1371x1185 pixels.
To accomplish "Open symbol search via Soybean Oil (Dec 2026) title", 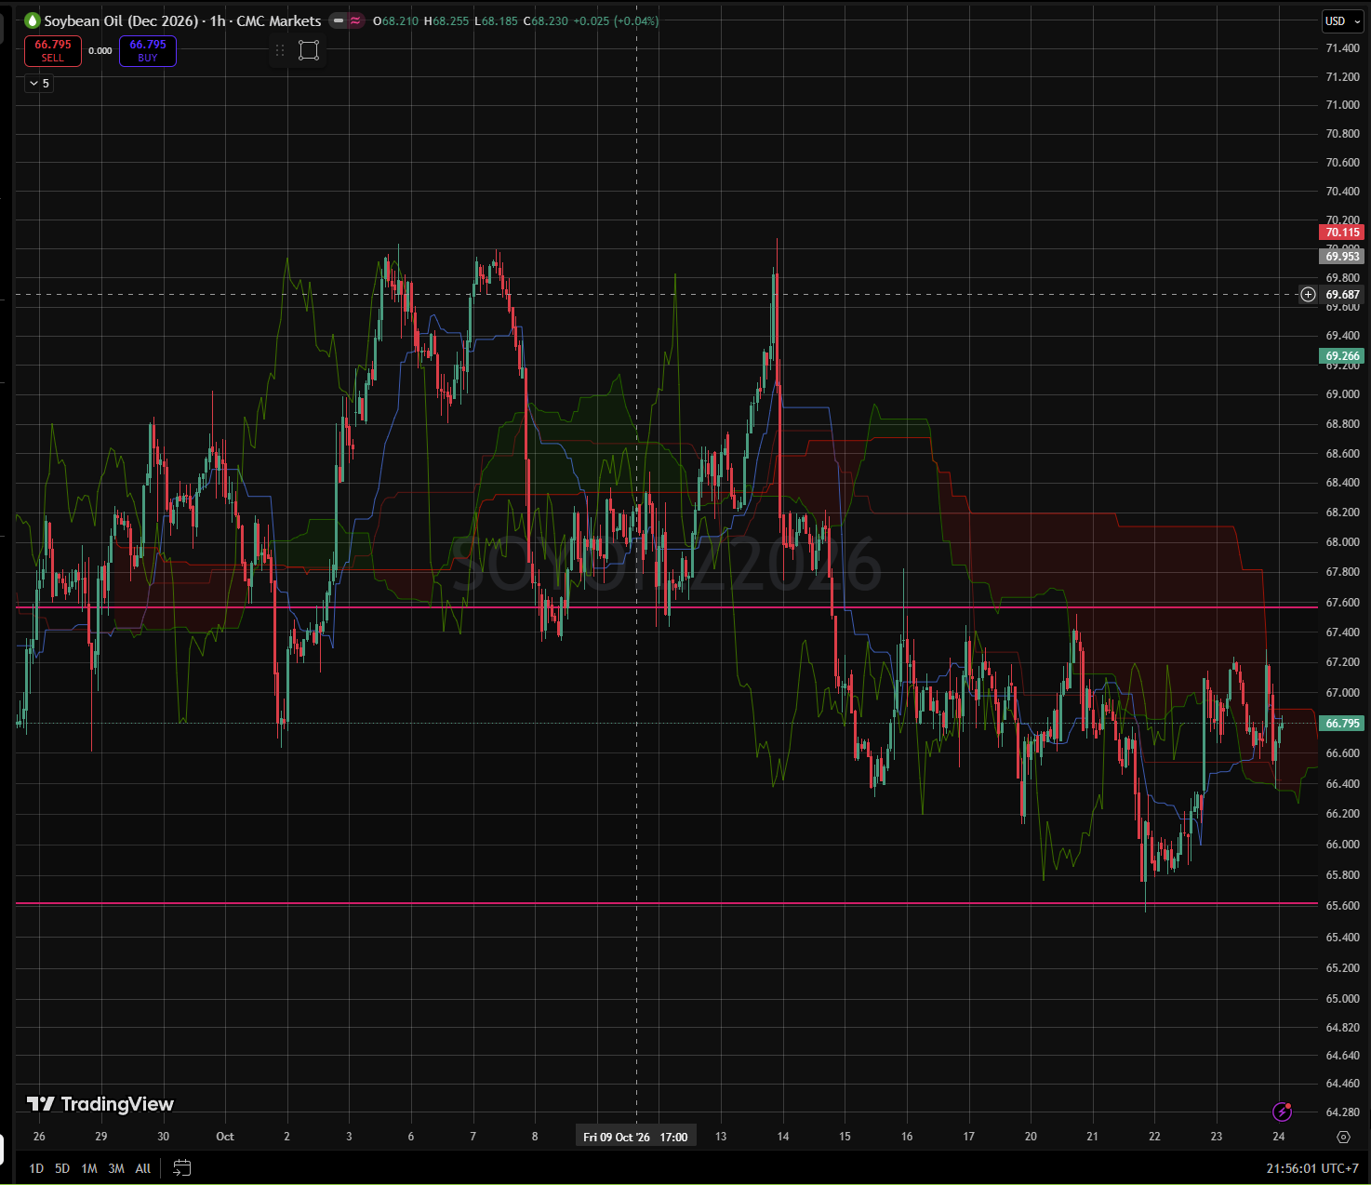I will 121,20.
